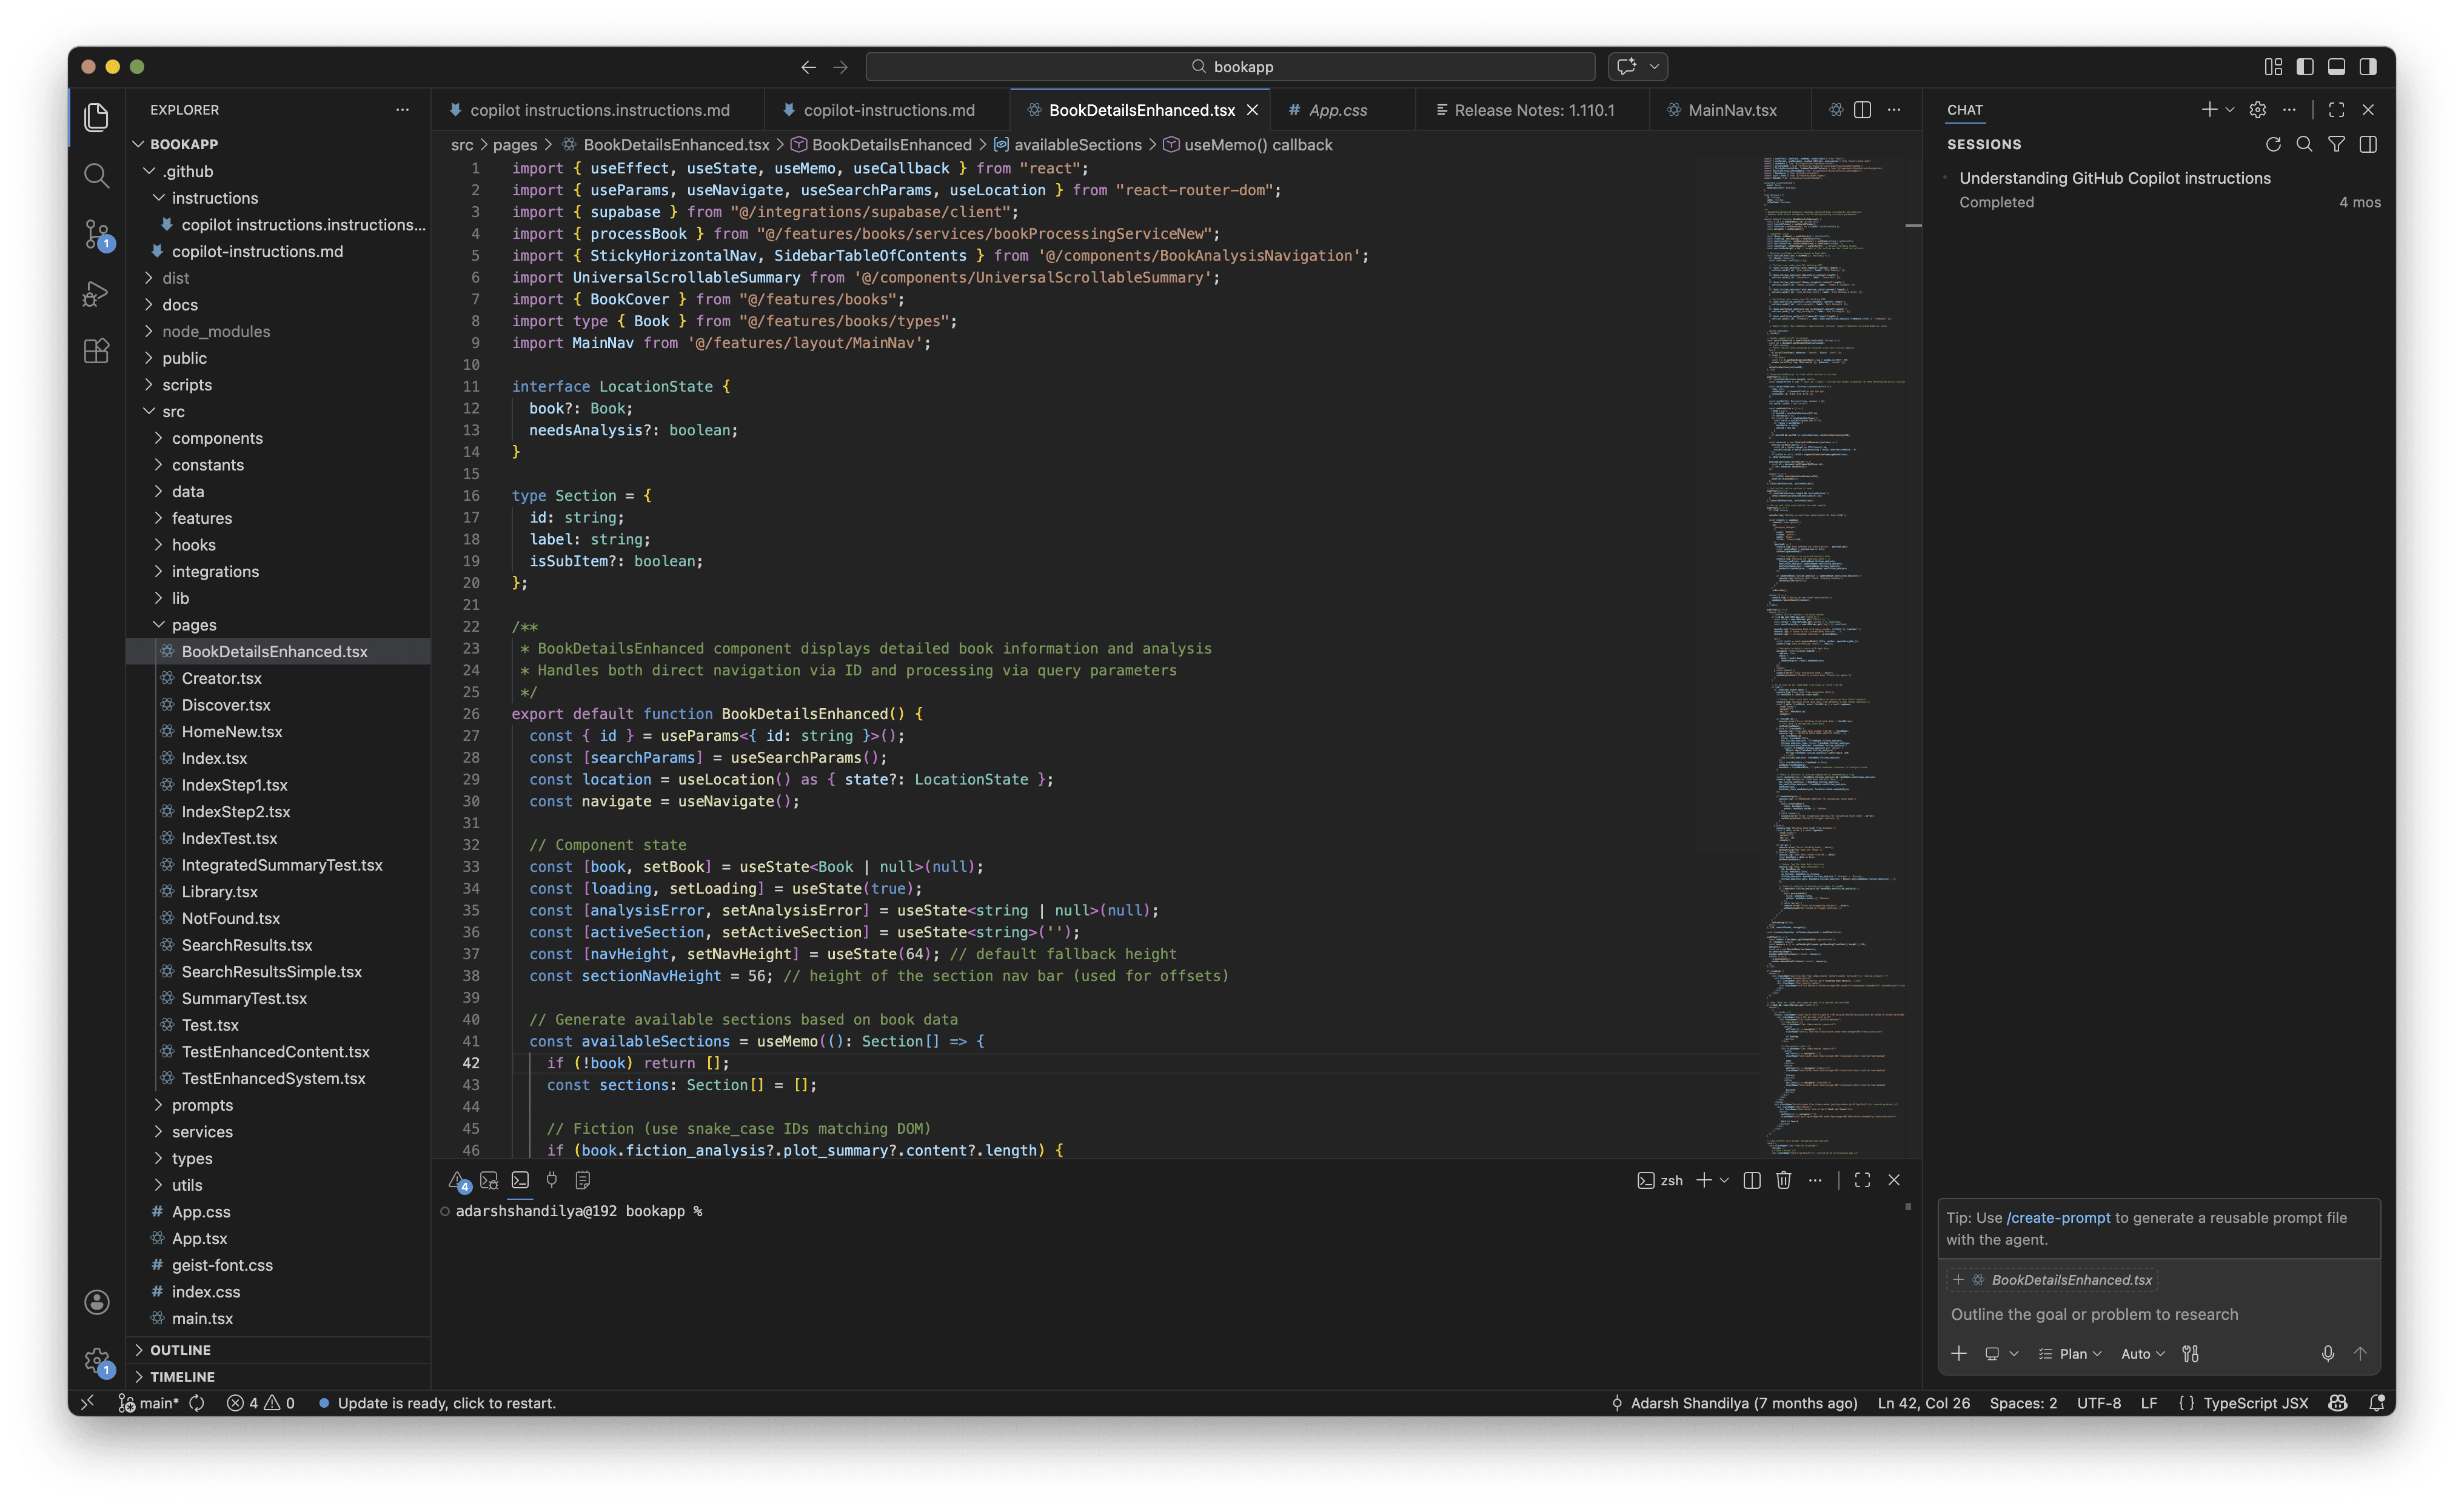
Task: Click the microphone voice input icon
Action: coord(2328,1353)
